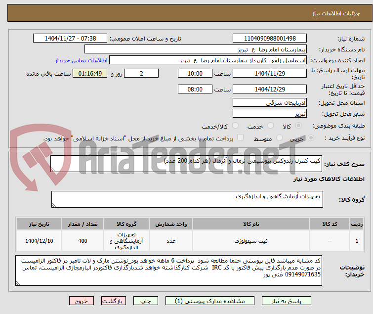373x314 pixels.
Task: Click the تاریخ نیاز column header
Action: pyautogui.click(x=39, y=224)
